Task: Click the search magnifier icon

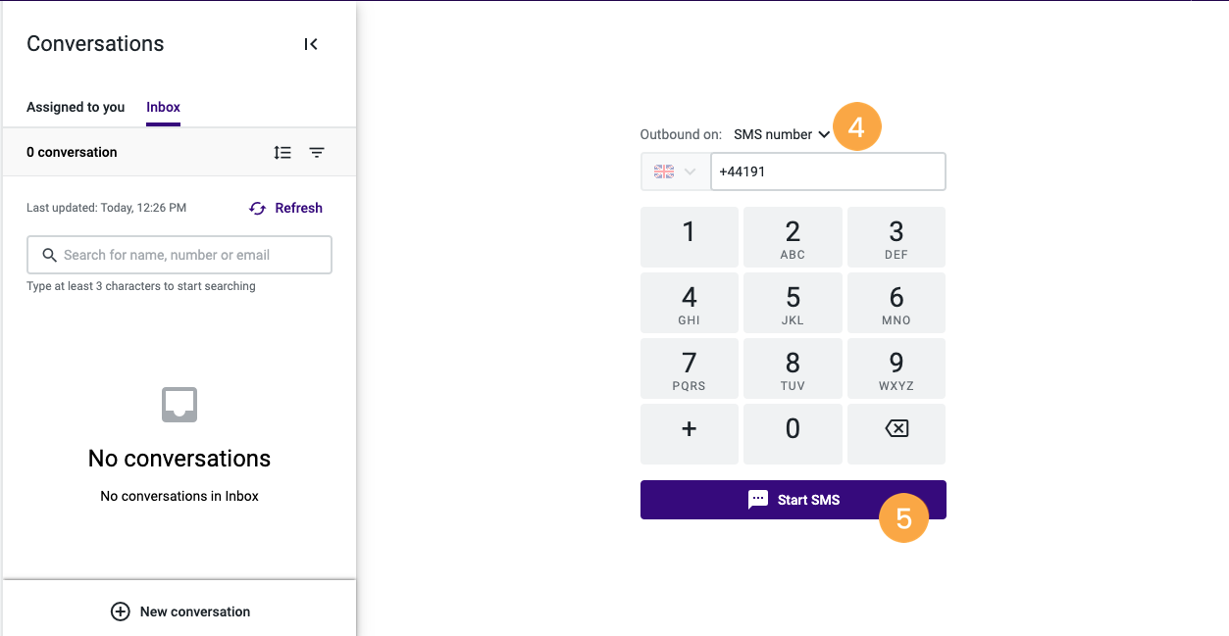Action: pos(49,255)
